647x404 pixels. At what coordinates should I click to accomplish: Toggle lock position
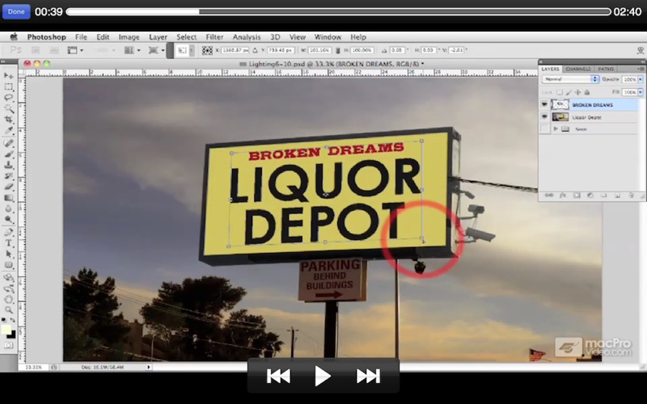coord(577,92)
